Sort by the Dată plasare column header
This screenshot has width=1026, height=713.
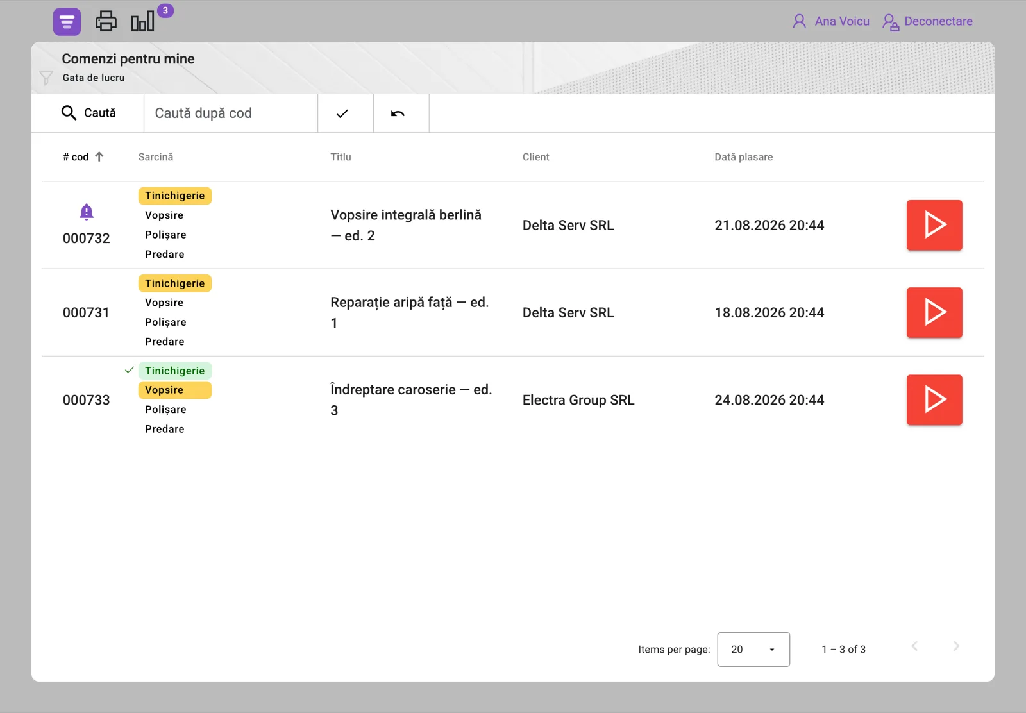coord(744,157)
